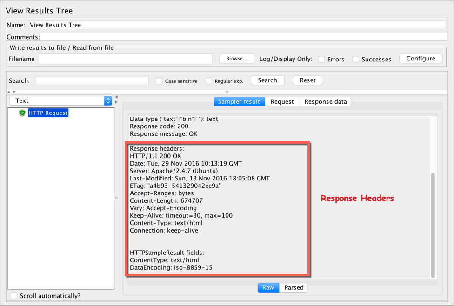Viewport: 454px width, 306px height.
Task: Enable the Successes log filter
Action: point(356,59)
